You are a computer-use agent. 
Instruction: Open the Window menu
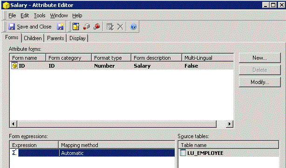click(x=59, y=15)
